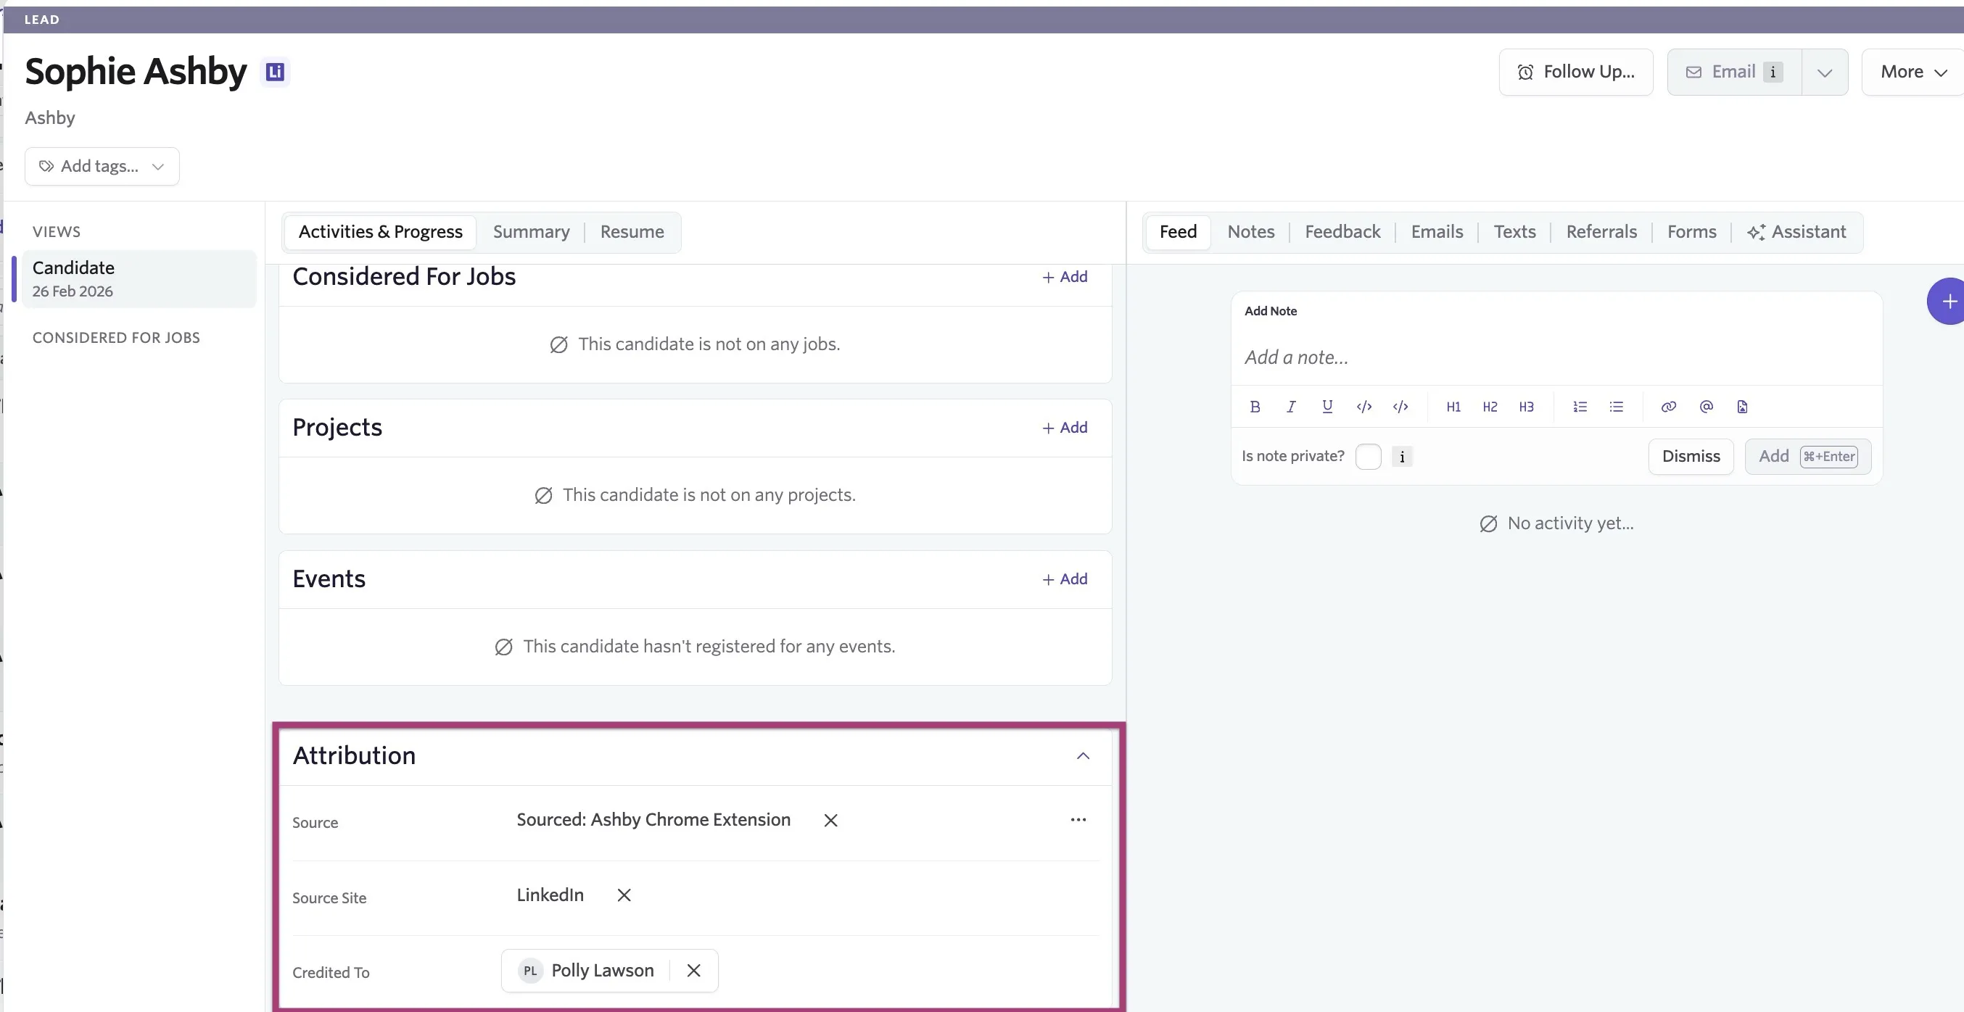Apply H1 heading in the note editor

tap(1453, 406)
